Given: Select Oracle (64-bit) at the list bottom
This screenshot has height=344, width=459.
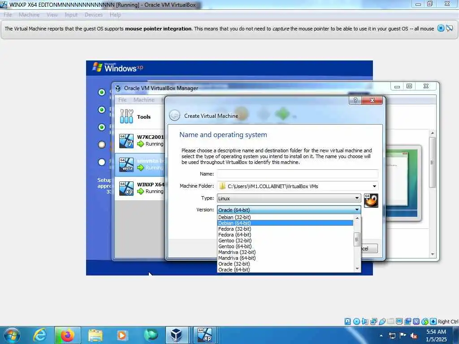Looking at the screenshot, I should [x=286, y=270].
